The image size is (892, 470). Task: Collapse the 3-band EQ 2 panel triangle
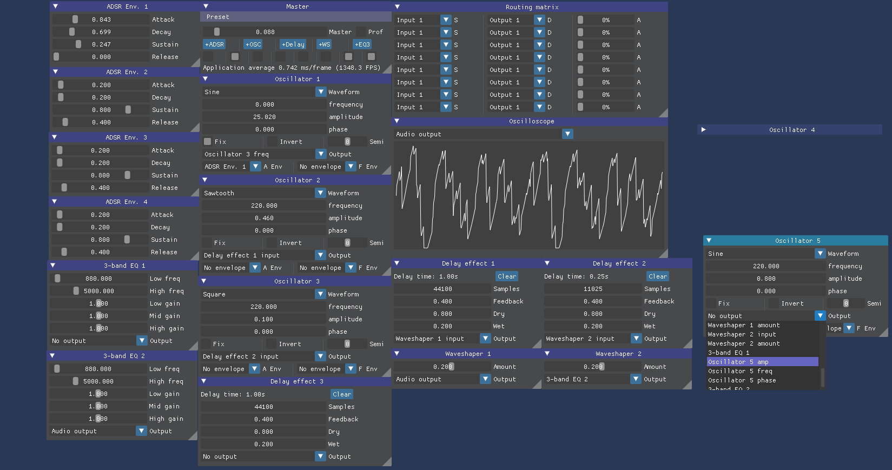52,355
